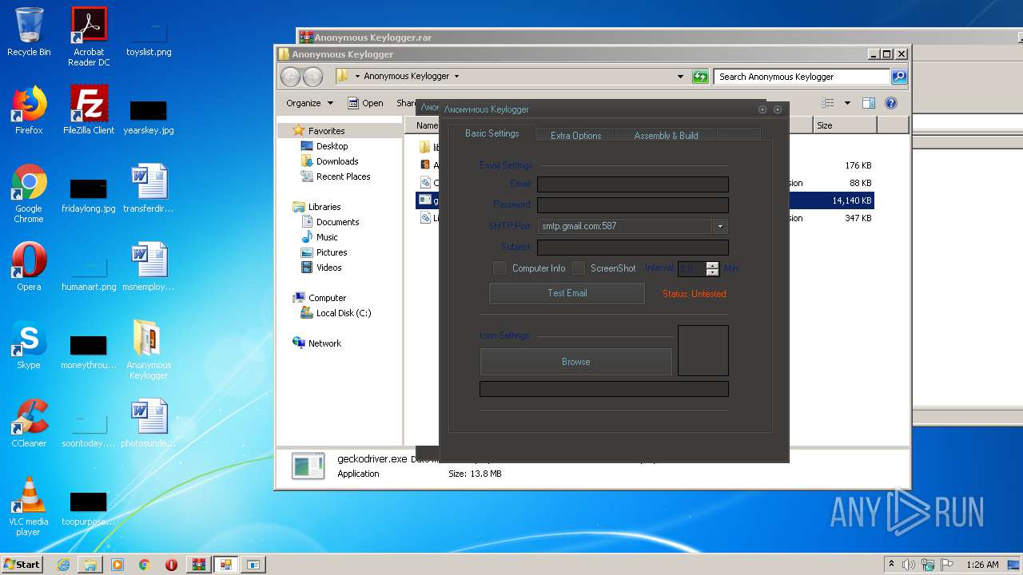Viewport: 1023px width, 575px height.
Task: Open photosunde Word document on desktop
Action: click(x=149, y=423)
